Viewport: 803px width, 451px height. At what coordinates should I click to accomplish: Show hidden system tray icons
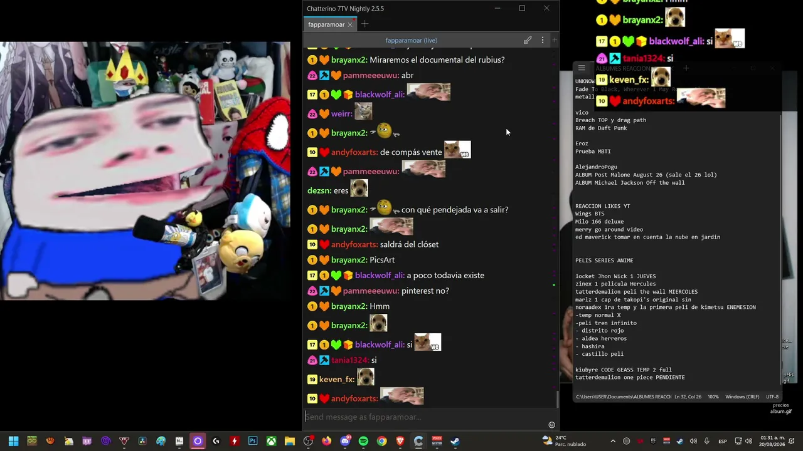pos(613,441)
